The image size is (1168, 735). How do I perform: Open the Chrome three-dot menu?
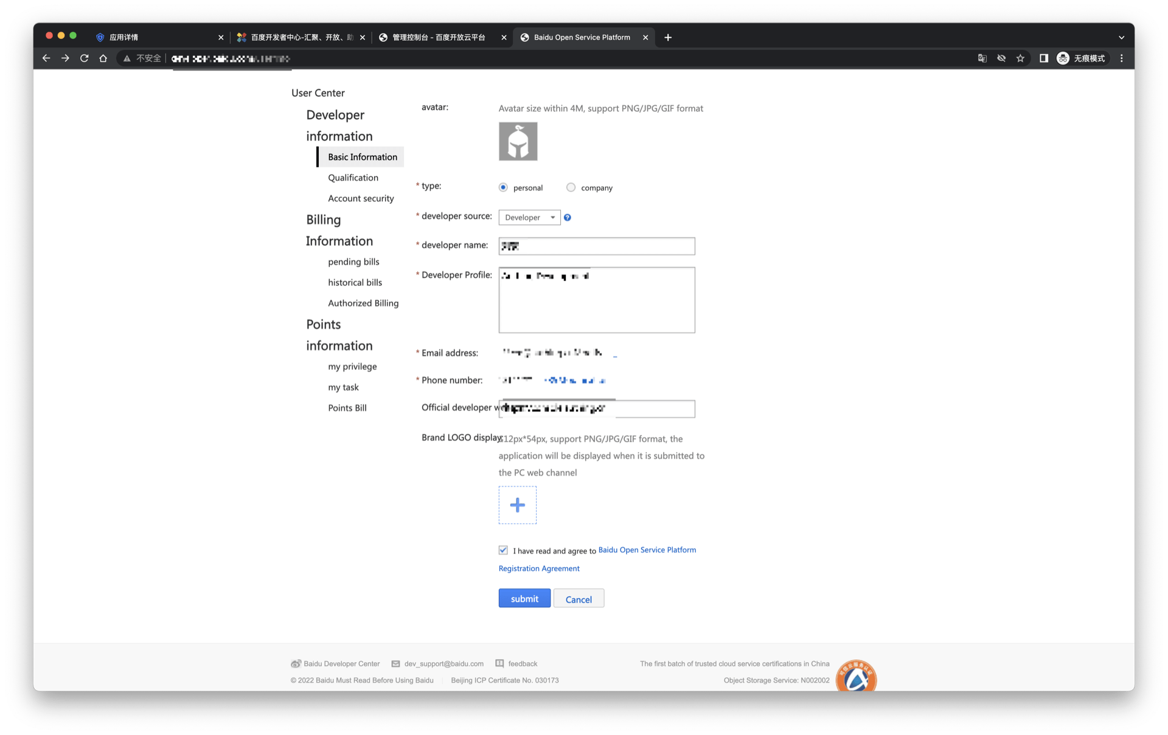(1122, 58)
